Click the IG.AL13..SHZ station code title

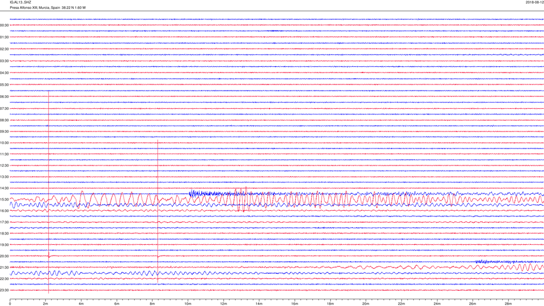pos(20,2)
